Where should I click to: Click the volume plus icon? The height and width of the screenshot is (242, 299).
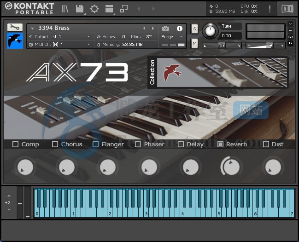click(282, 46)
